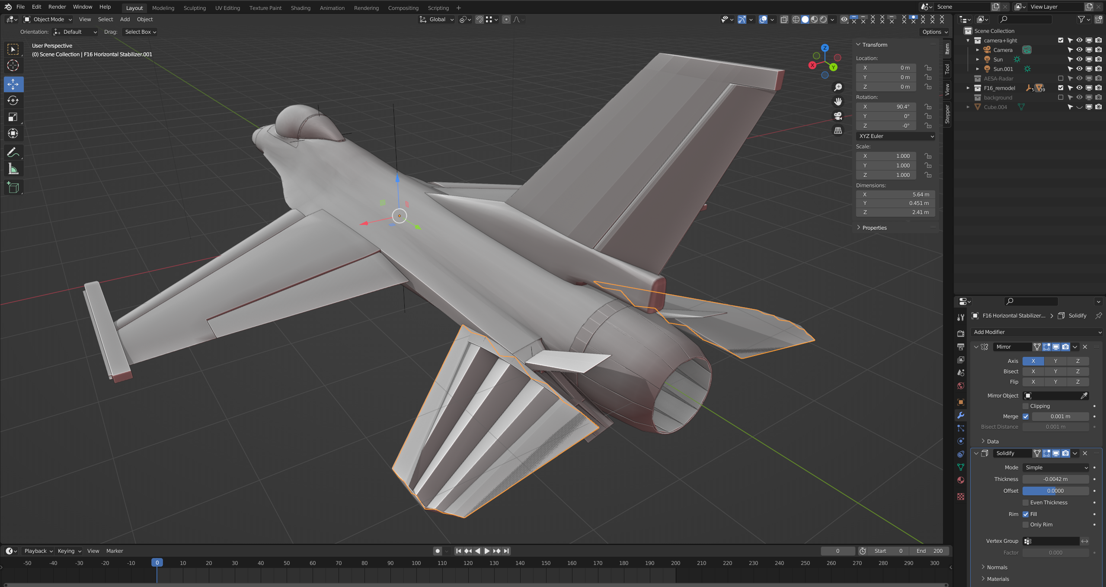Open the Material properties tab
Viewport: 1106px width, 587px height.
pyautogui.click(x=961, y=480)
